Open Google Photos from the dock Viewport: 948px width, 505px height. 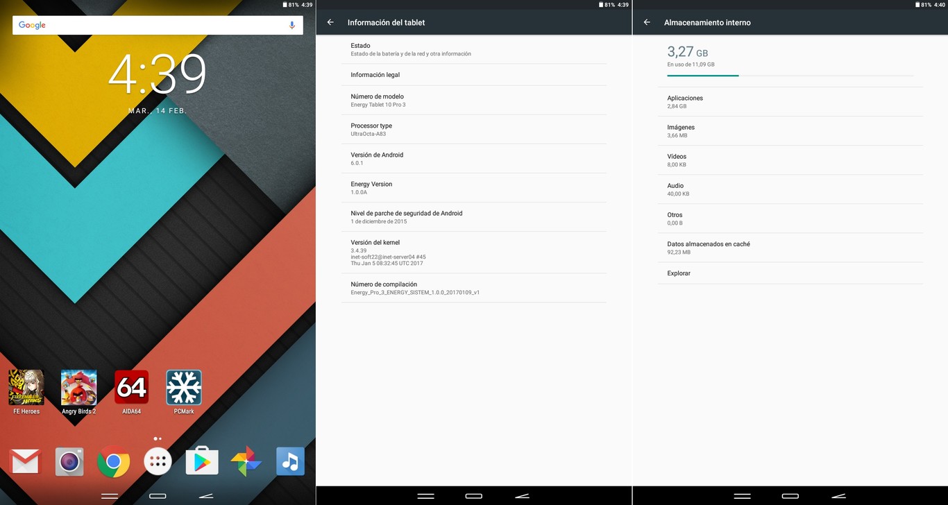point(246,461)
